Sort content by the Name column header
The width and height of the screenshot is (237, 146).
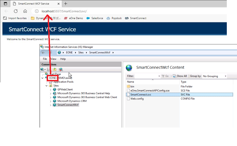[153, 82]
